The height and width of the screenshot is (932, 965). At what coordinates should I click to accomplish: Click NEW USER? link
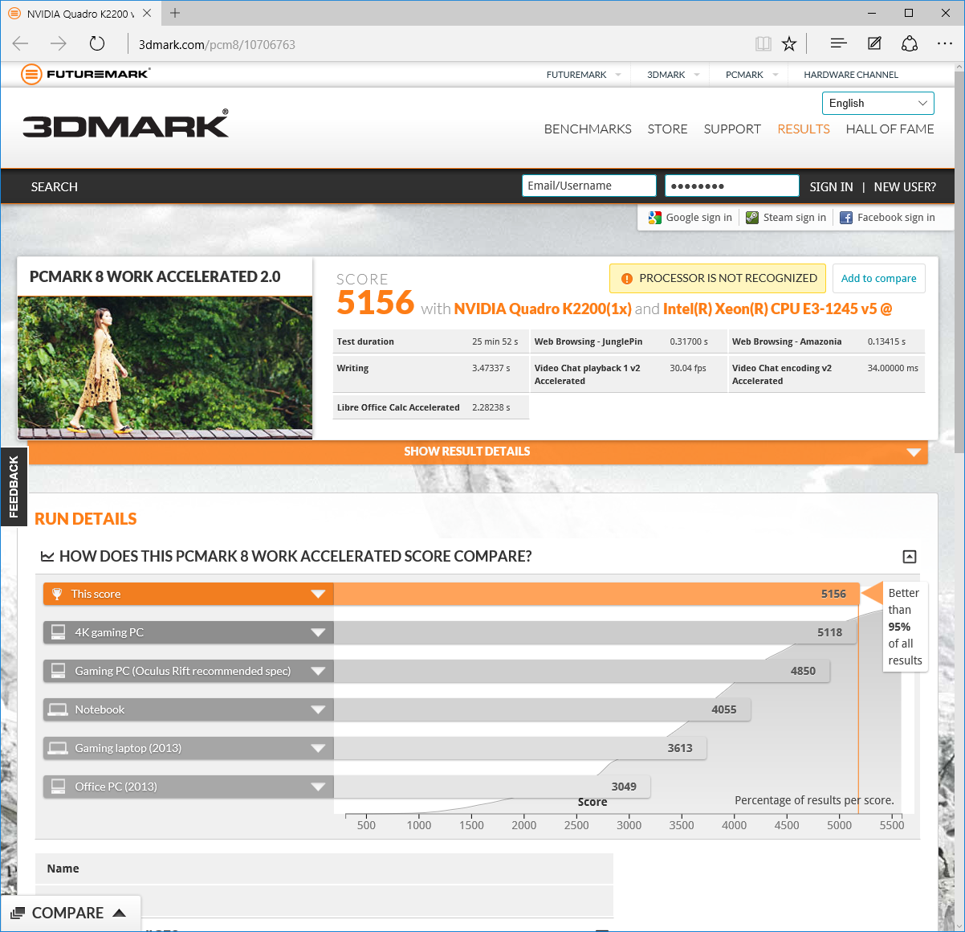[905, 186]
